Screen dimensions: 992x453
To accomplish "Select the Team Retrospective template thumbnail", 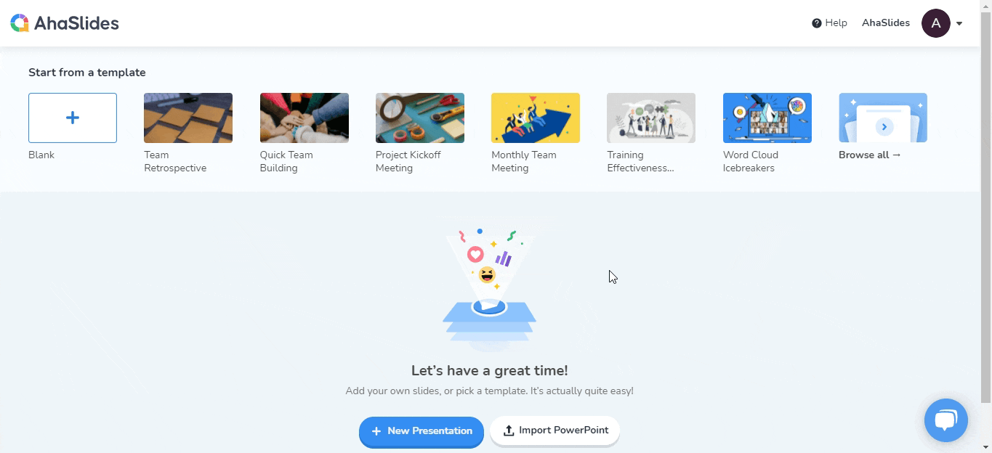I will (x=188, y=118).
